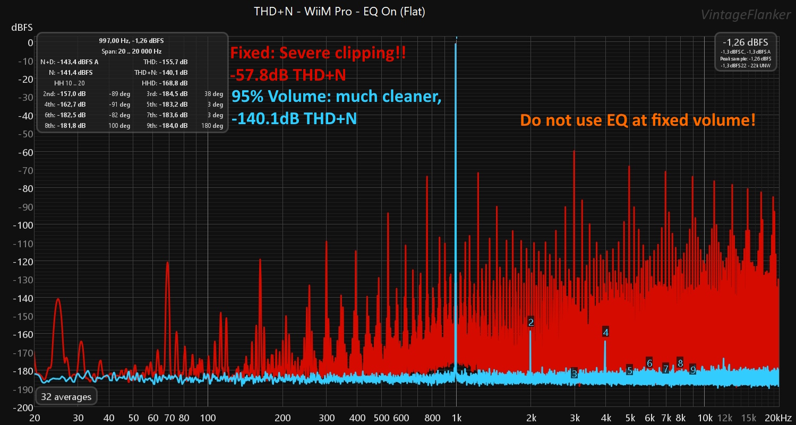
Task: Click the "HHD: -168,8 dB" value
Action: 165,83
